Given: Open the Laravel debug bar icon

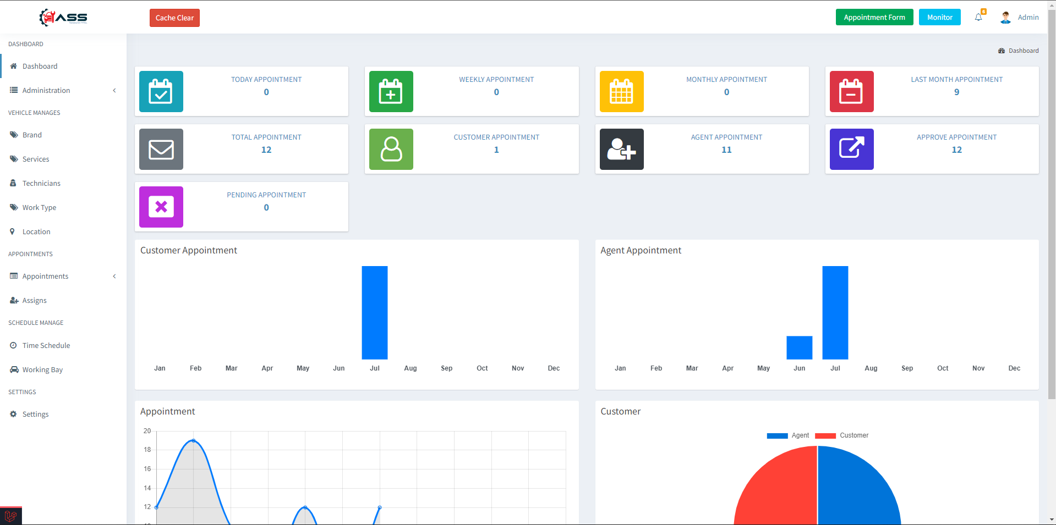Looking at the screenshot, I should click(x=10, y=516).
